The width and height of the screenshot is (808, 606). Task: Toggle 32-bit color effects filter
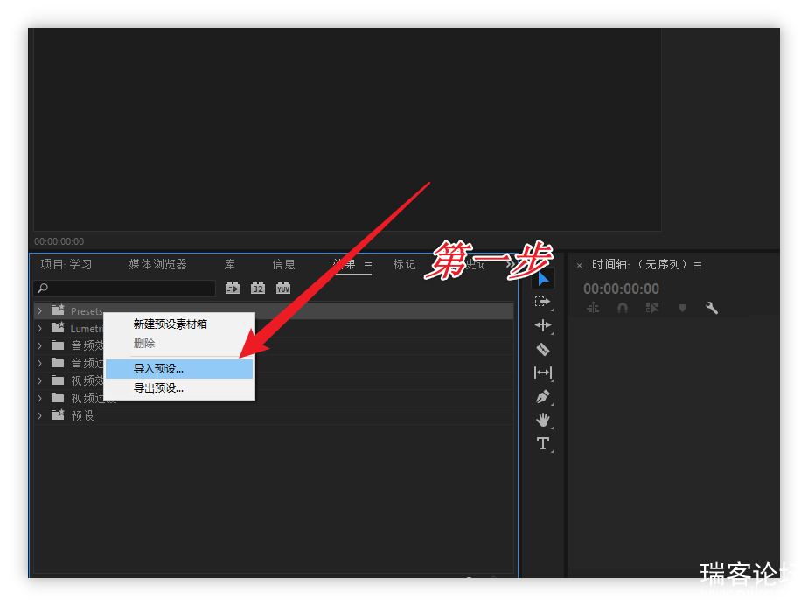click(258, 289)
